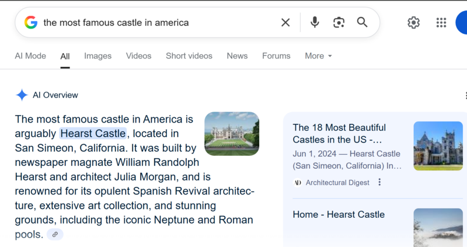Open Architectural Digest result options menu
Screen dimensions: 467x247
point(379,182)
